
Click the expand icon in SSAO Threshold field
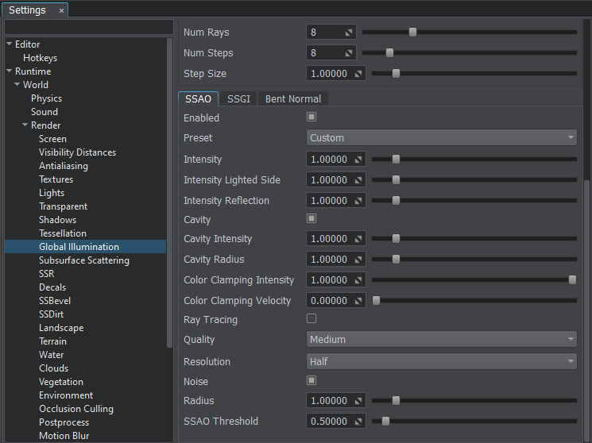pyautogui.click(x=358, y=422)
